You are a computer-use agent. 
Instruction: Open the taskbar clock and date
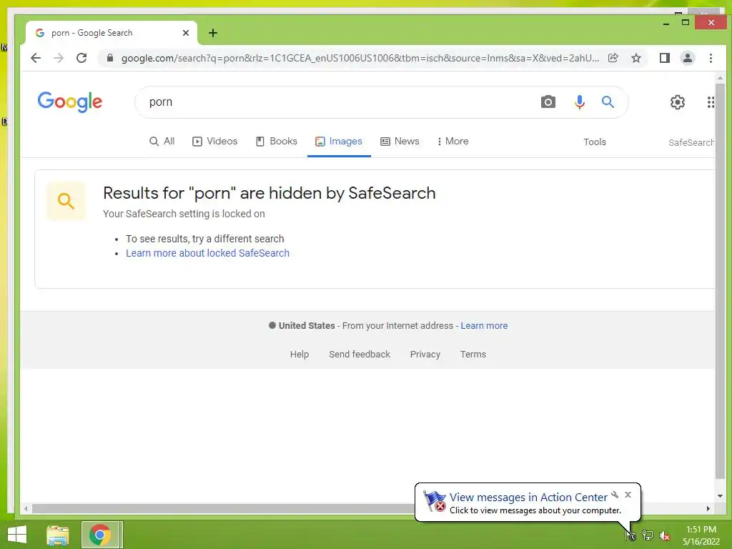point(701,535)
